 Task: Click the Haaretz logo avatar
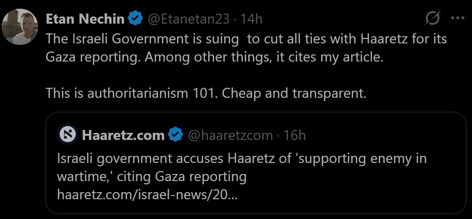pos(67,134)
